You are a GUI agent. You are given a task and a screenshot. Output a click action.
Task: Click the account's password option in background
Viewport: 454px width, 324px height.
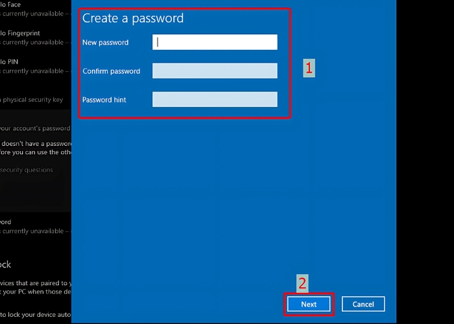[35, 128]
